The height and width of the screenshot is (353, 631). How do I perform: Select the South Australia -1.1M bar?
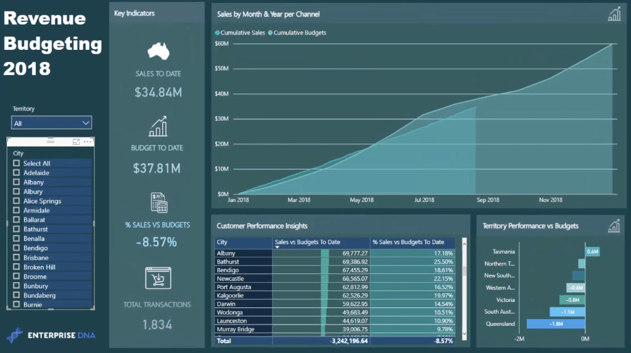coord(567,312)
